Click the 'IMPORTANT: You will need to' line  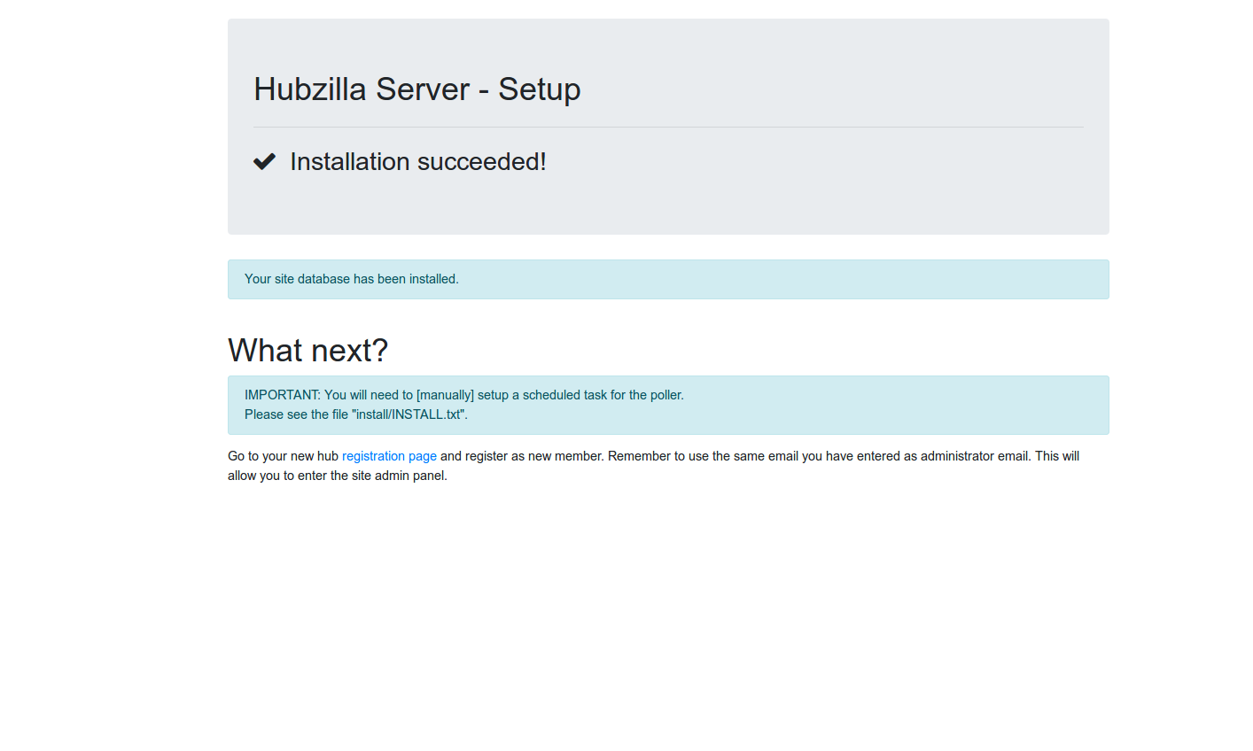464,395
